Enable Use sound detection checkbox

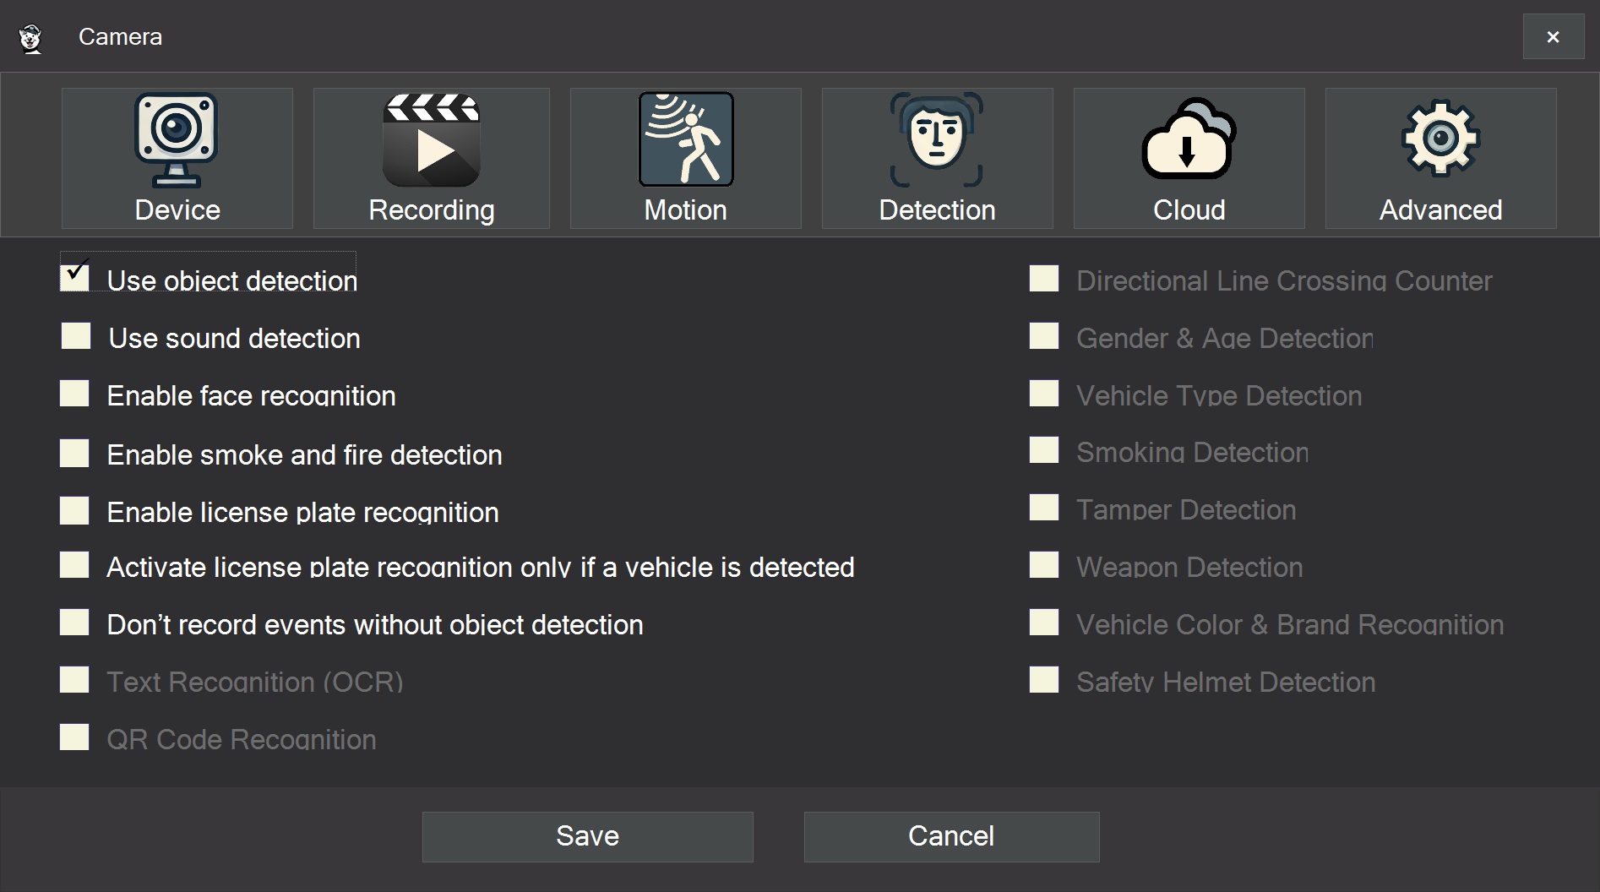pos(76,336)
